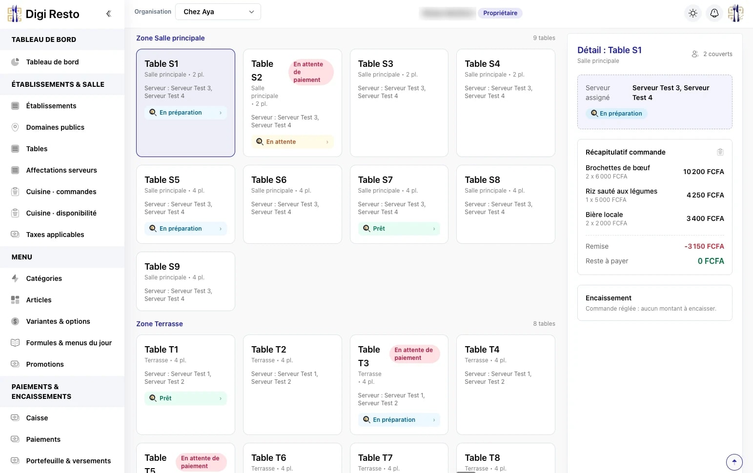Screen dimensions: 753x473
Task: Click the Digi Resto logo icon
Action: point(15,14)
